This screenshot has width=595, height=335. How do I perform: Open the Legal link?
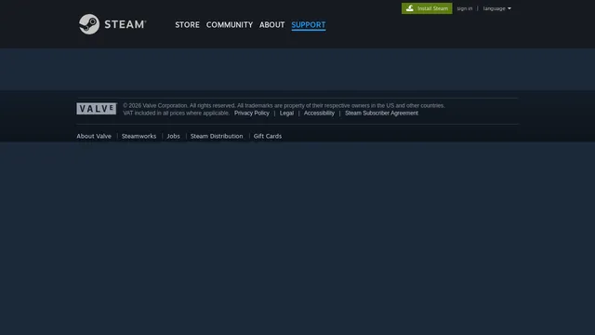coord(286,114)
